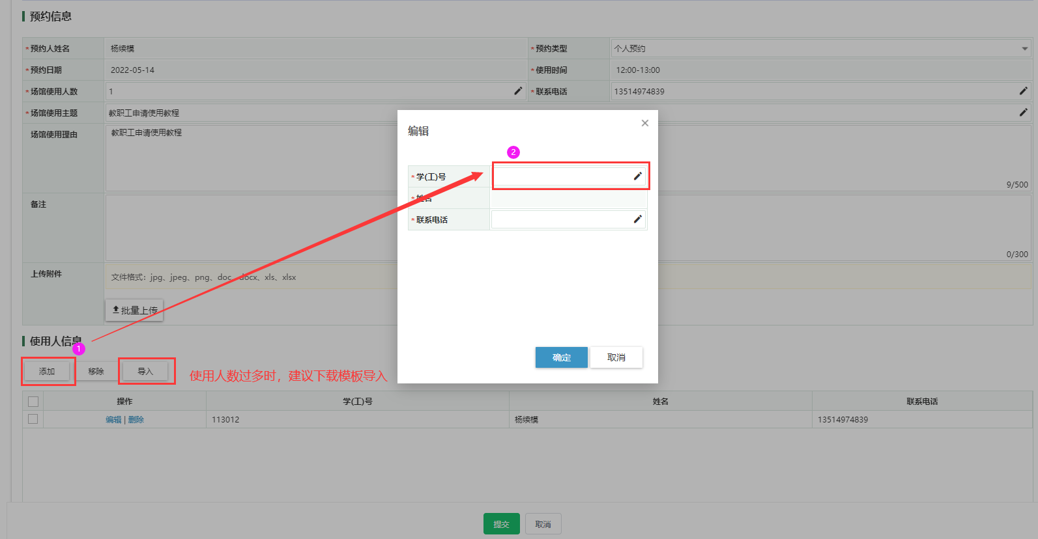The height and width of the screenshot is (539, 1038).
Task: Click the 删除 link in table row
Action: point(136,420)
